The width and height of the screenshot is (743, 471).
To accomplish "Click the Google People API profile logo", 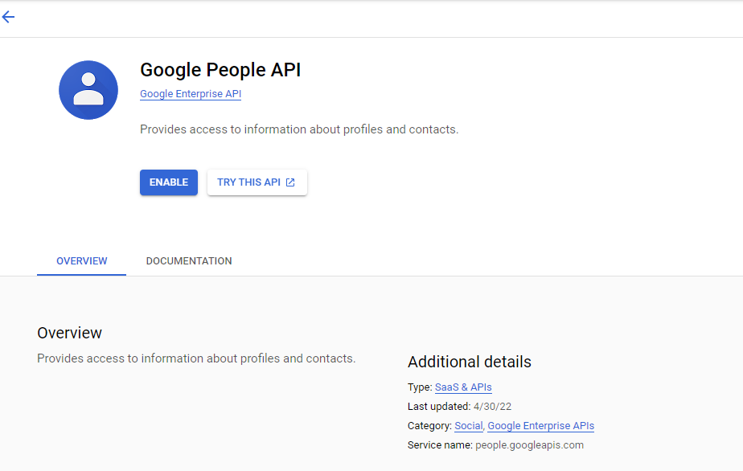I will (x=88, y=90).
